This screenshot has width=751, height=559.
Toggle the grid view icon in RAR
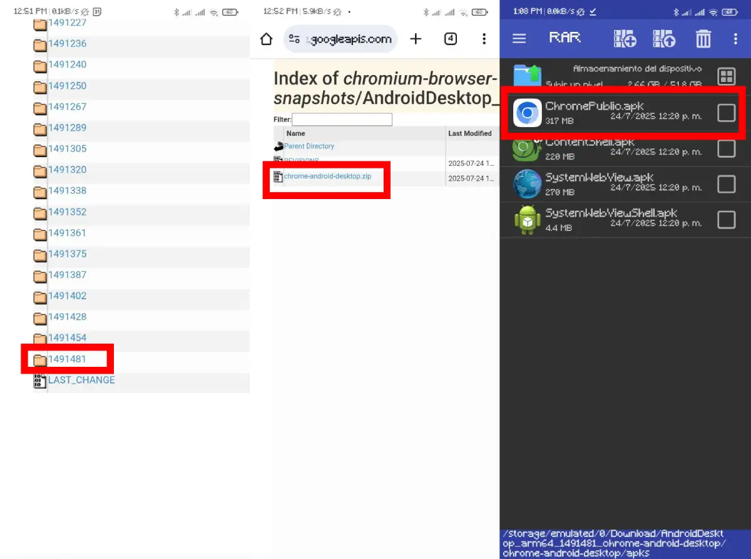[727, 77]
